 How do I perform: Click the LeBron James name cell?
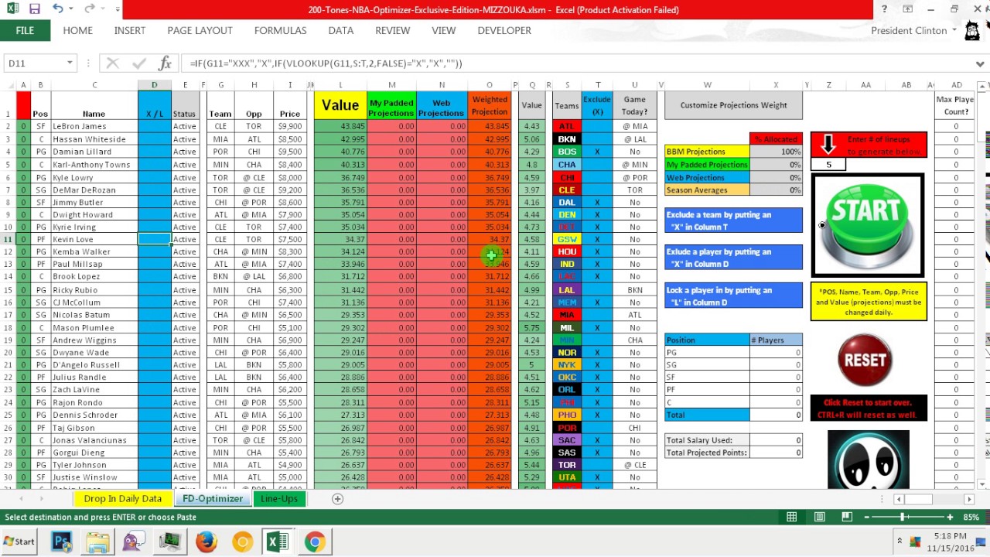click(94, 126)
